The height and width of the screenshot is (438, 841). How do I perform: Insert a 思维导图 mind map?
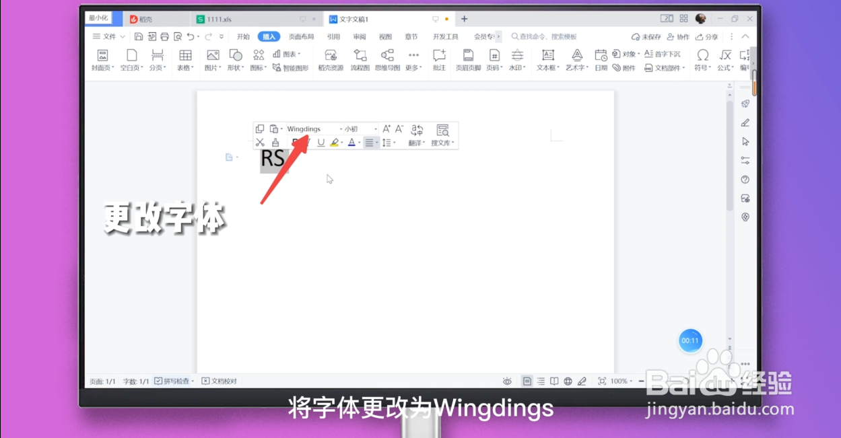(x=387, y=59)
